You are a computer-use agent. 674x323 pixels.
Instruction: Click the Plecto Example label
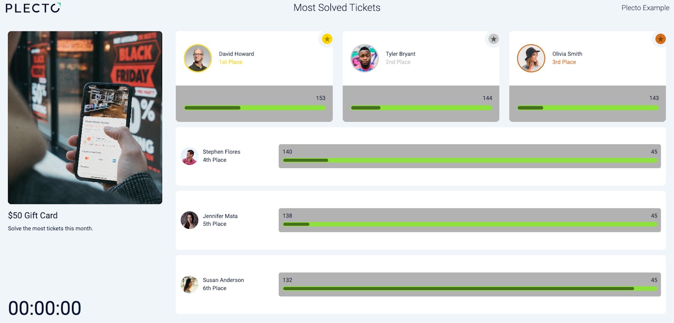[x=645, y=8]
